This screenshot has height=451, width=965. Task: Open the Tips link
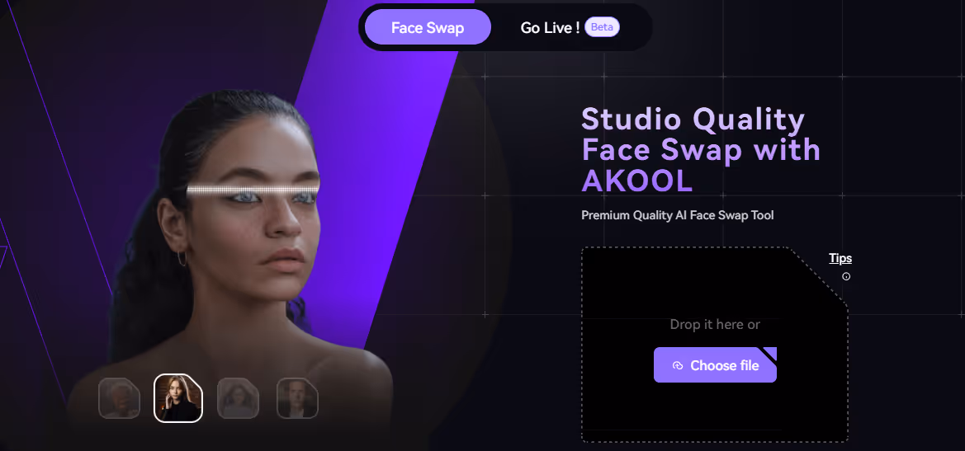(840, 258)
